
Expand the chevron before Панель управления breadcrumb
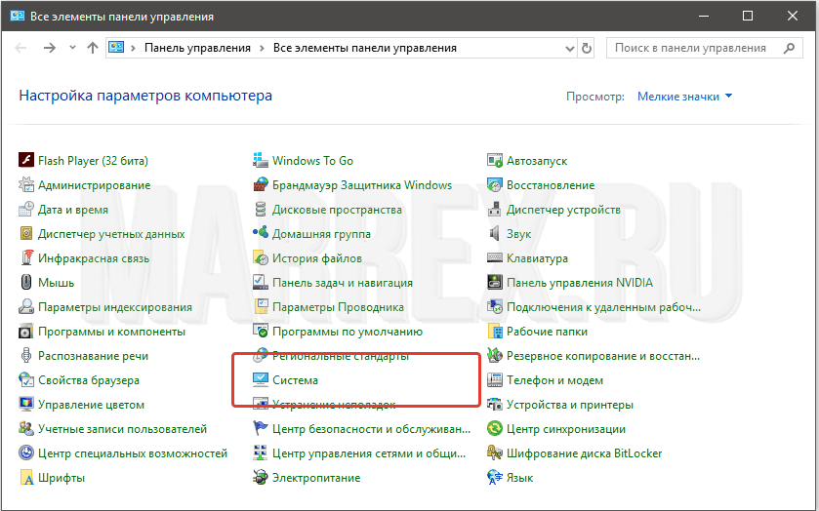pos(133,48)
